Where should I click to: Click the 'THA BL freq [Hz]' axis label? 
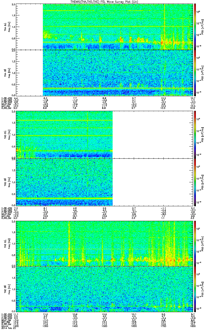pyautogui.click(x=7, y=27)
